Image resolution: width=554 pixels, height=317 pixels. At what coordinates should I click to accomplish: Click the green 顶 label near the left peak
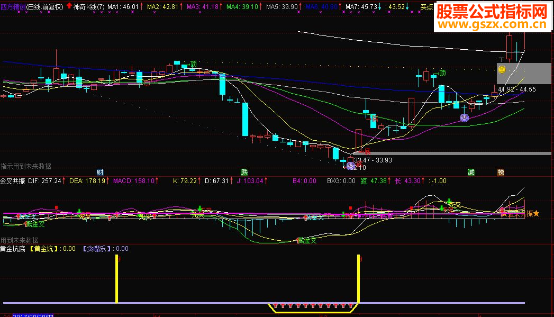click(x=194, y=64)
